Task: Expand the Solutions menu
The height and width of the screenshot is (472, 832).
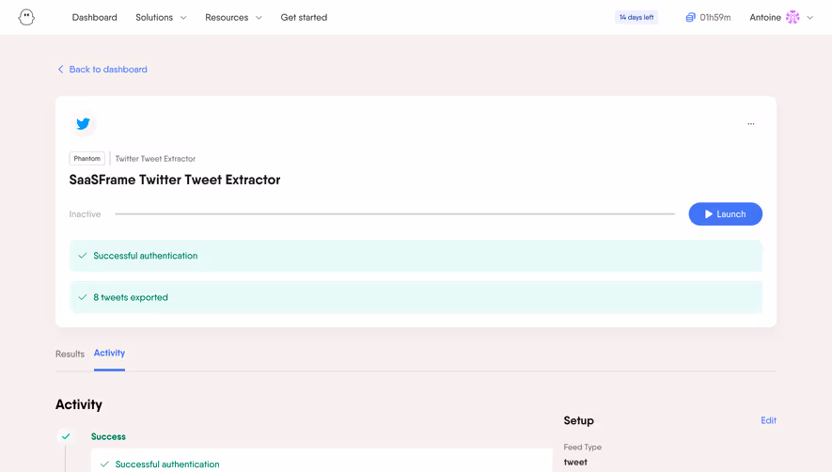Action: (161, 18)
